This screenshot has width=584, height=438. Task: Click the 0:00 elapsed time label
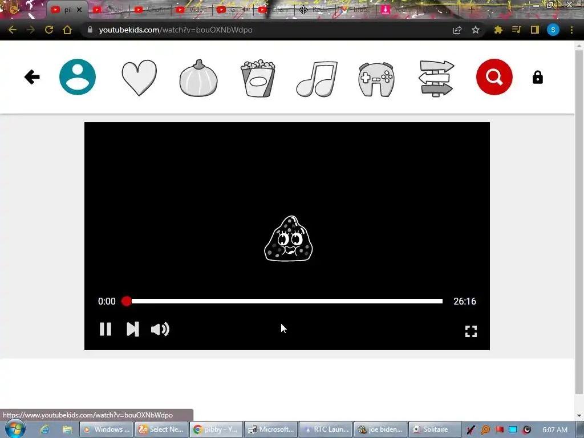(107, 301)
